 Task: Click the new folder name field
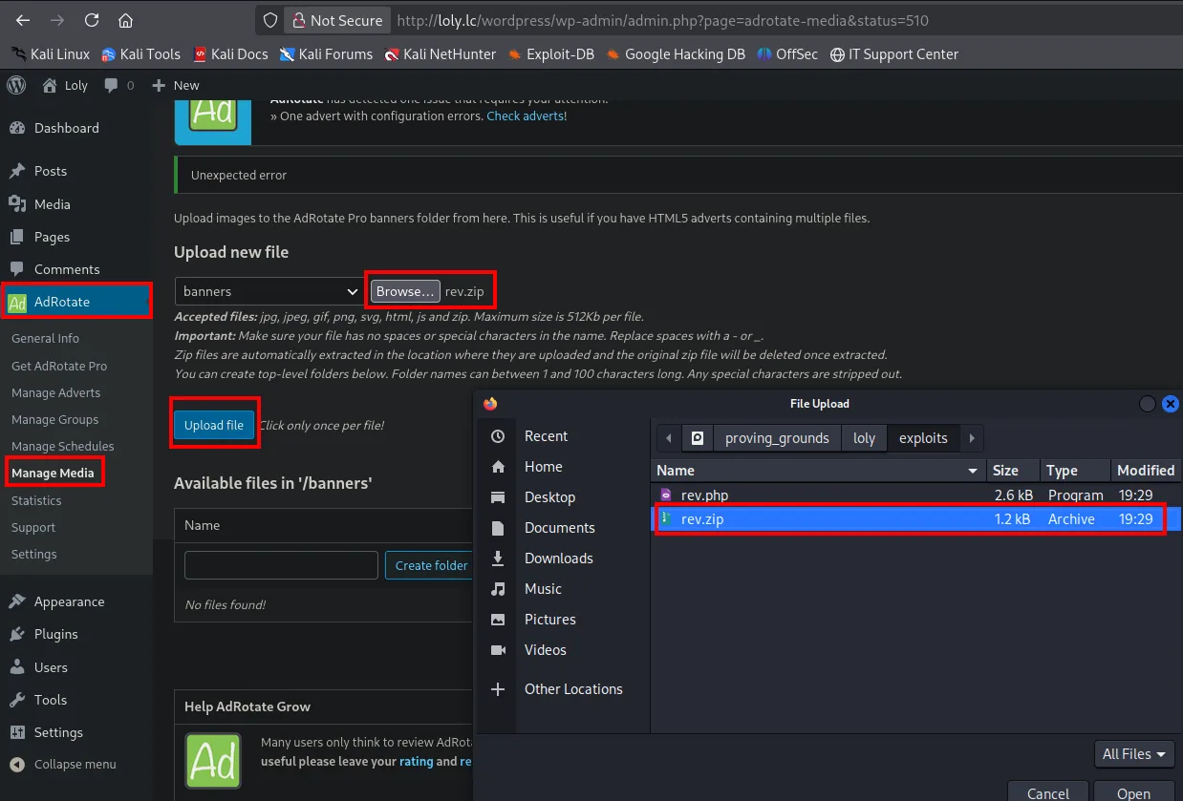[281, 565]
